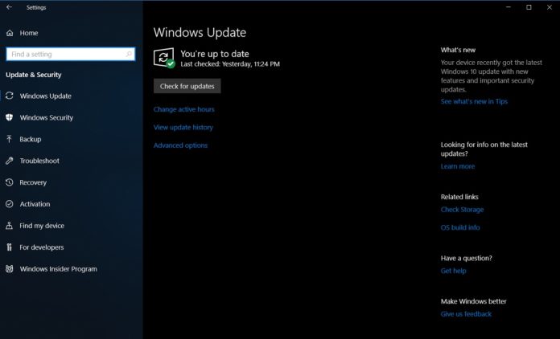The image size is (560, 339).
Task: Open Change active hours link
Action: (x=184, y=109)
